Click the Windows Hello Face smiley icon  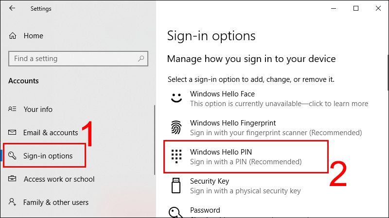[176, 98]
